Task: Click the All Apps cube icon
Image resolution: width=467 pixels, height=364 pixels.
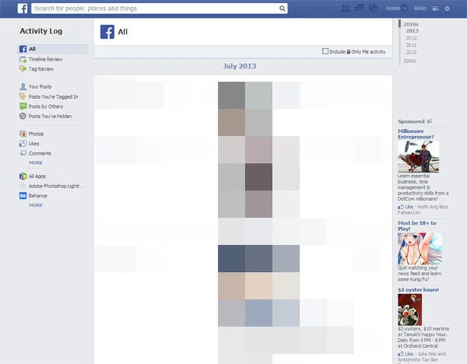Action: coord(23,176)
